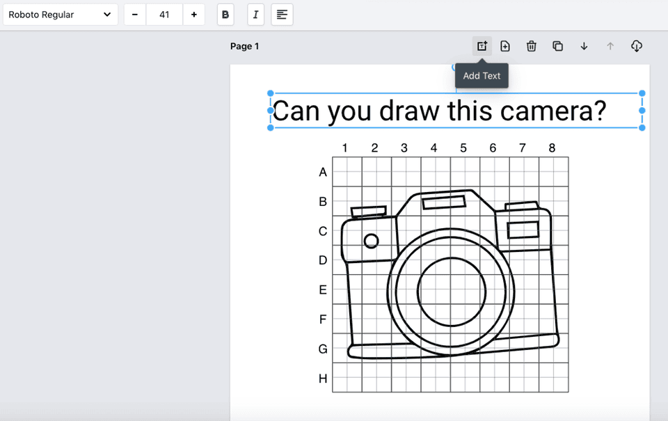Toggle italic formatting
Screen dimensions: 668x421
(x=255, y=15)
